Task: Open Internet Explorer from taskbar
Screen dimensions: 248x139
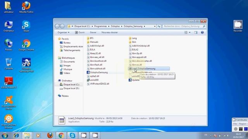Action: pos(16,136)
